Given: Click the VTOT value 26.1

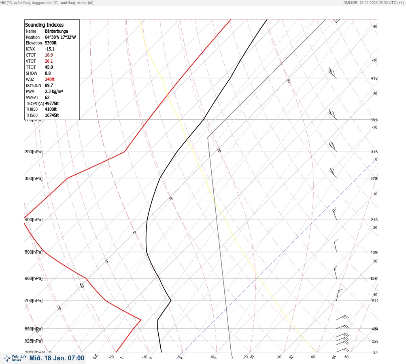Looking at the screenshot, I should click(x=49, y=61).
